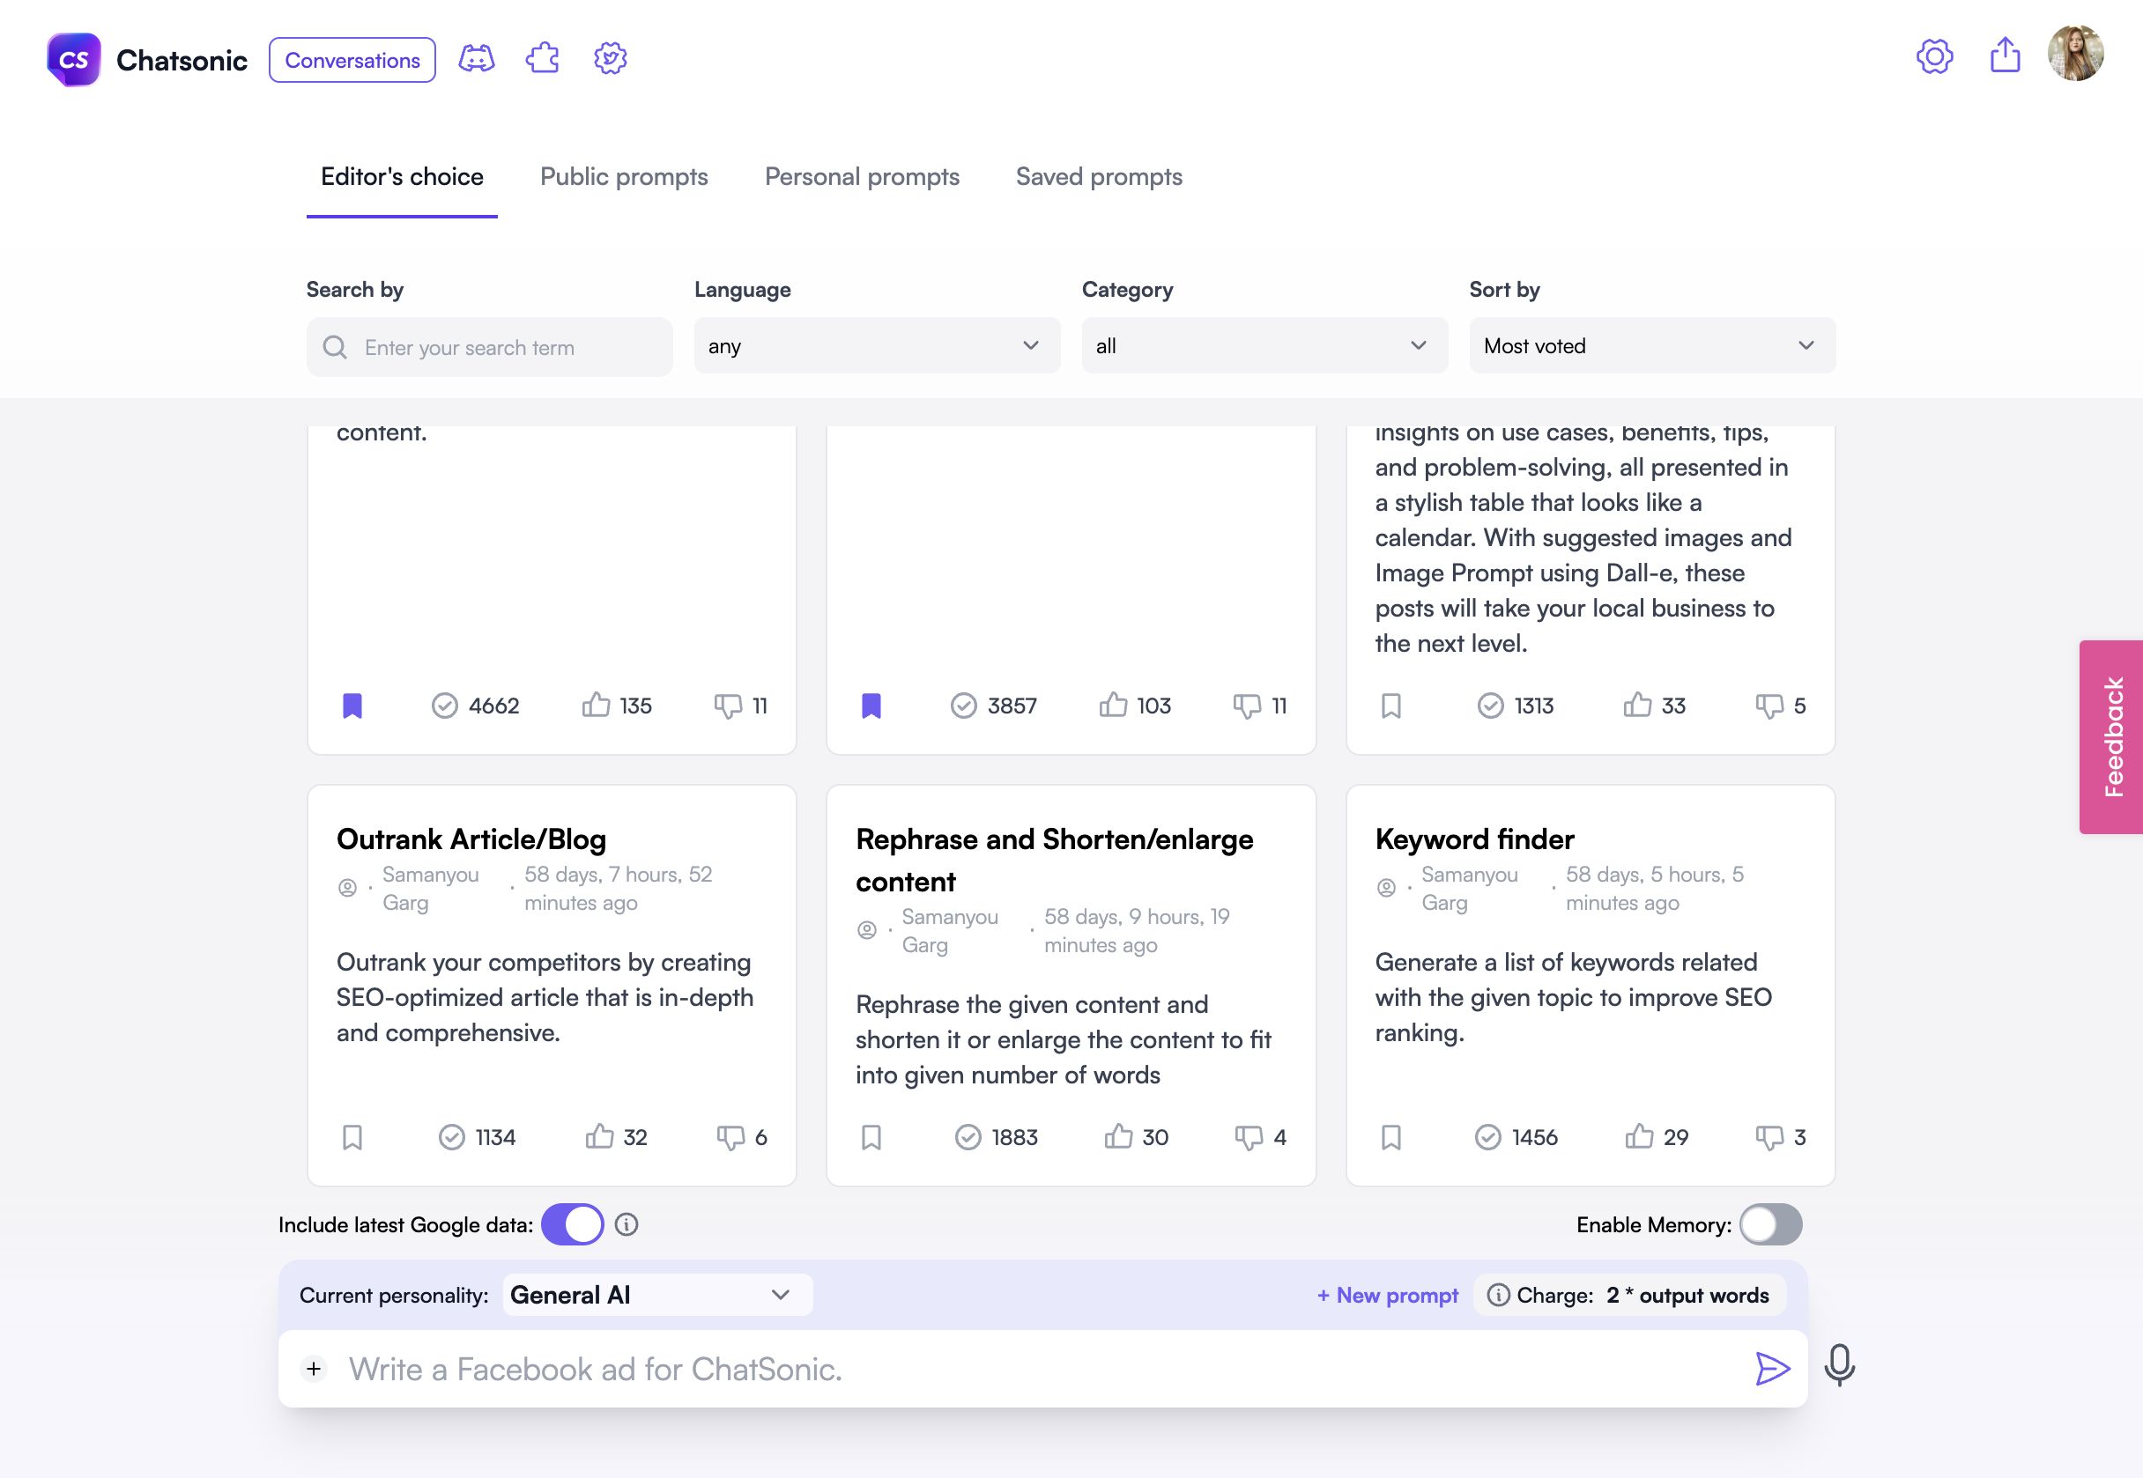Open the user profile avatar

(2075, 54)
